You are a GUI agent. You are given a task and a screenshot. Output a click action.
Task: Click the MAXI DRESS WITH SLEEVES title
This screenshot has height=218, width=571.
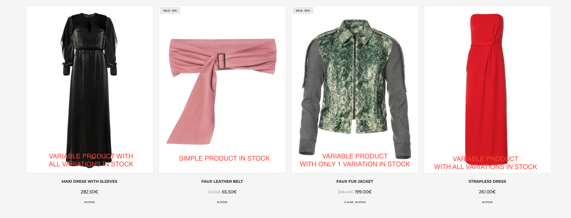coord(89,181)
